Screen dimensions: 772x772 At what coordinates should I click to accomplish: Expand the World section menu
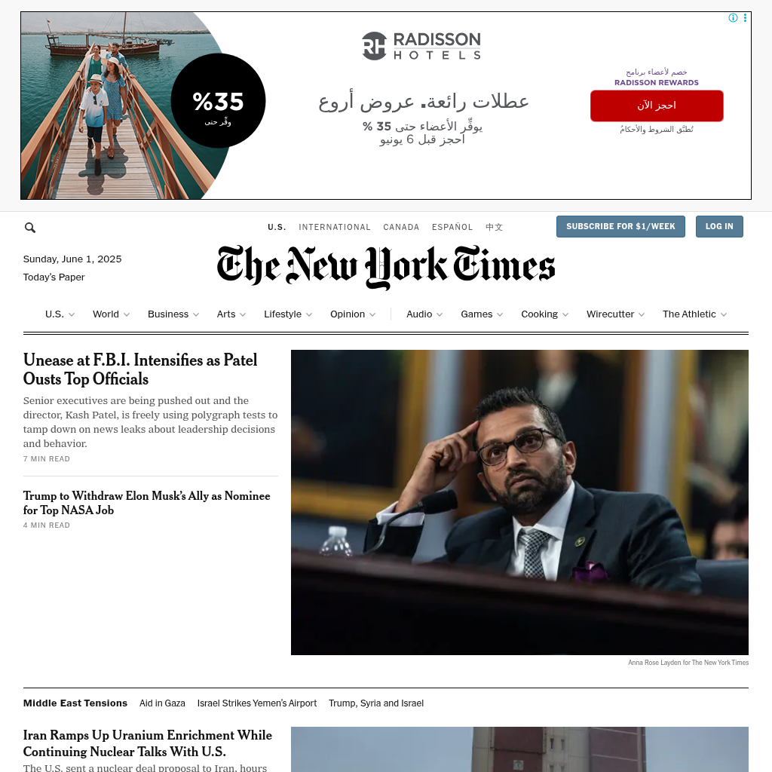[112, 314]
